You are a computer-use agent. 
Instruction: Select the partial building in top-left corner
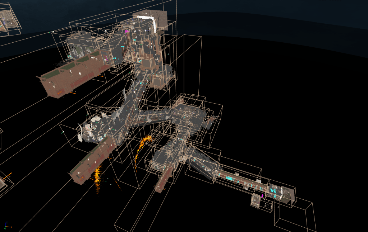[x=8, y=21]
